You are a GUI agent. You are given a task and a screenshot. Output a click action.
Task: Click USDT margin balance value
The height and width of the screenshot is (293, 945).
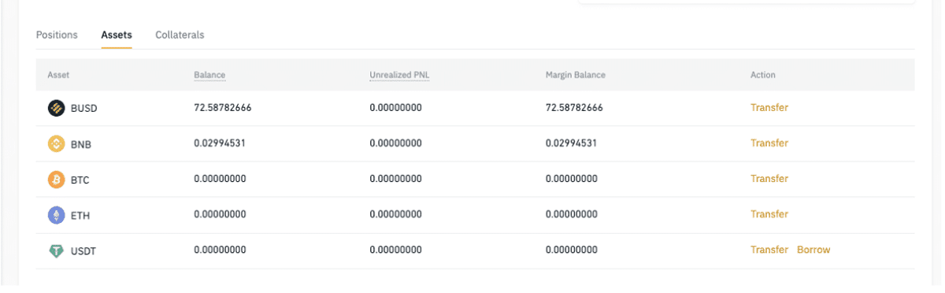(572, 250)
